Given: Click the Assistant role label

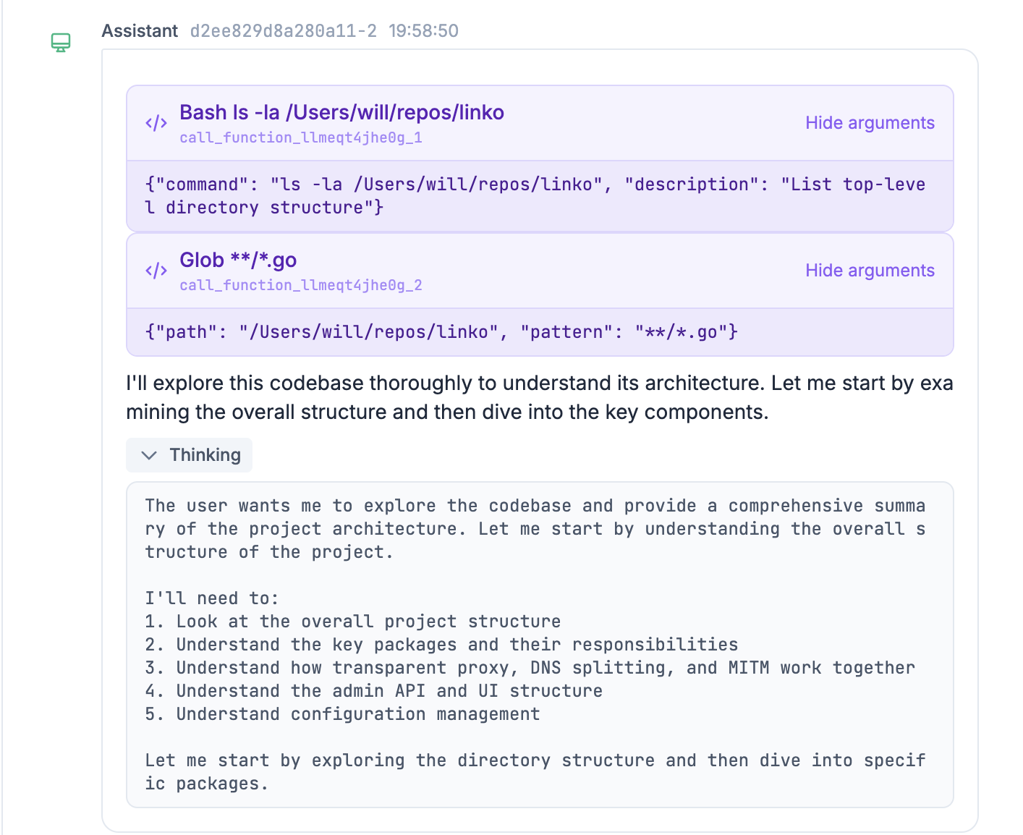Looking at the screenshot, I should coord(140,31).
